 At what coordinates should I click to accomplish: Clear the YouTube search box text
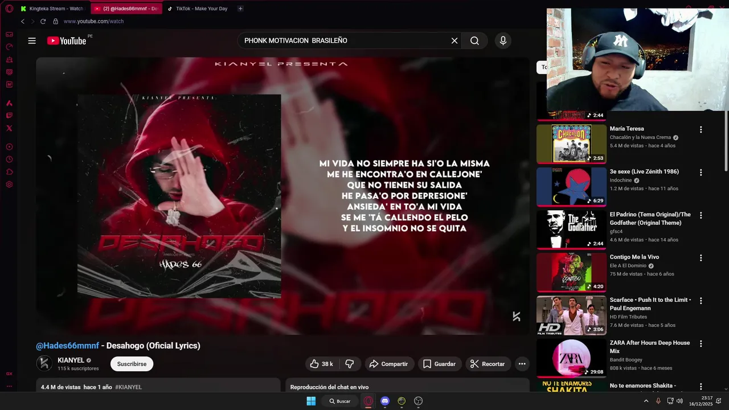(x=454, y=40)
